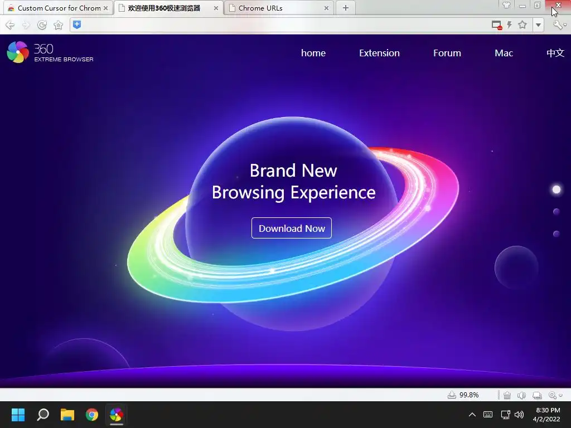Screen dimensions: 571x428
Task: Open favorites star beside the reload button
Action: (58, 25)
